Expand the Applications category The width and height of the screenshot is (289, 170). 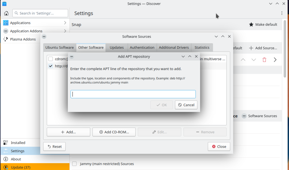coord(65,23)
